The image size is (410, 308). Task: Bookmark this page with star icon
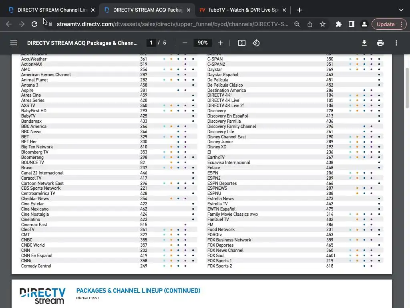323,24
